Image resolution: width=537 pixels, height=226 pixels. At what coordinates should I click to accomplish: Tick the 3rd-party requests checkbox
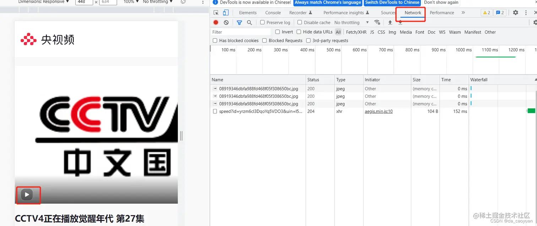pos(308,40)
